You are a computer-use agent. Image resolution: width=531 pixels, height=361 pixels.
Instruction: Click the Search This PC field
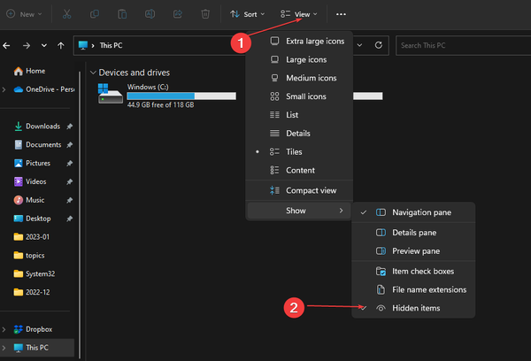pyautogui.click(x=460, y=44)
